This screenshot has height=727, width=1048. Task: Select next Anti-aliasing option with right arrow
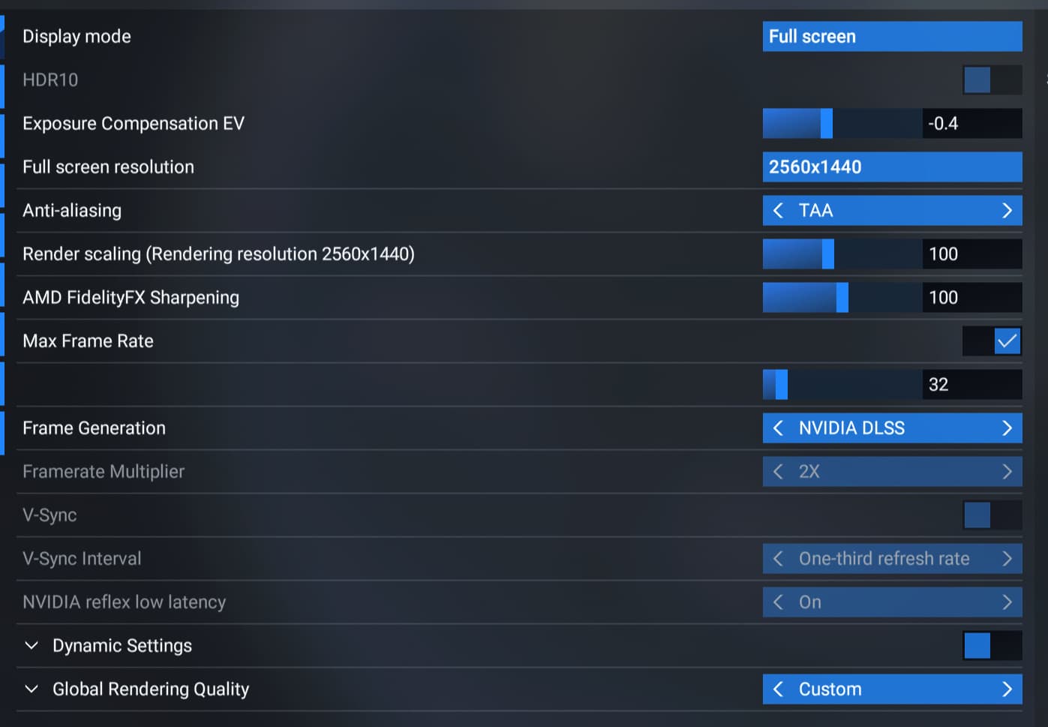1007,210
